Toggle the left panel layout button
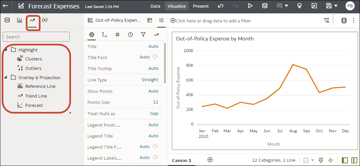 (x=345, y=160)
